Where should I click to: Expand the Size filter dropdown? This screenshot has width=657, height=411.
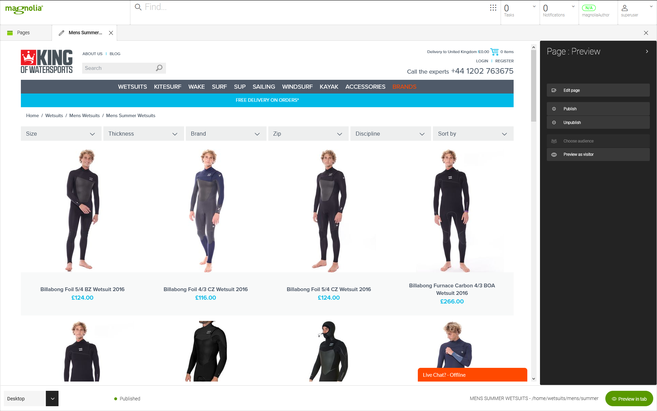(x=61, y=134)
